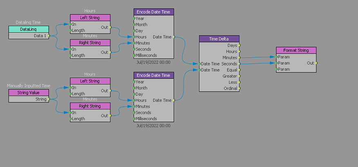The image size is (358, 167).
Task: Click Length port of Right String fed by String Value
Action: point(70,119)
